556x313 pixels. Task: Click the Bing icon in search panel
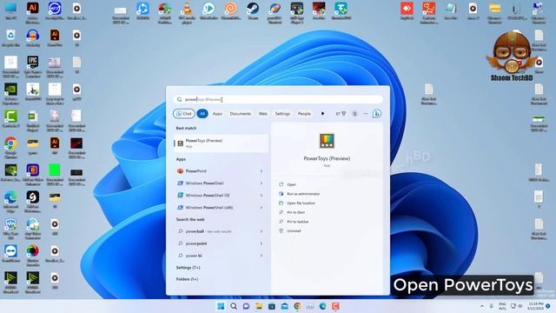pyautogui.click(x=377, y=114)
